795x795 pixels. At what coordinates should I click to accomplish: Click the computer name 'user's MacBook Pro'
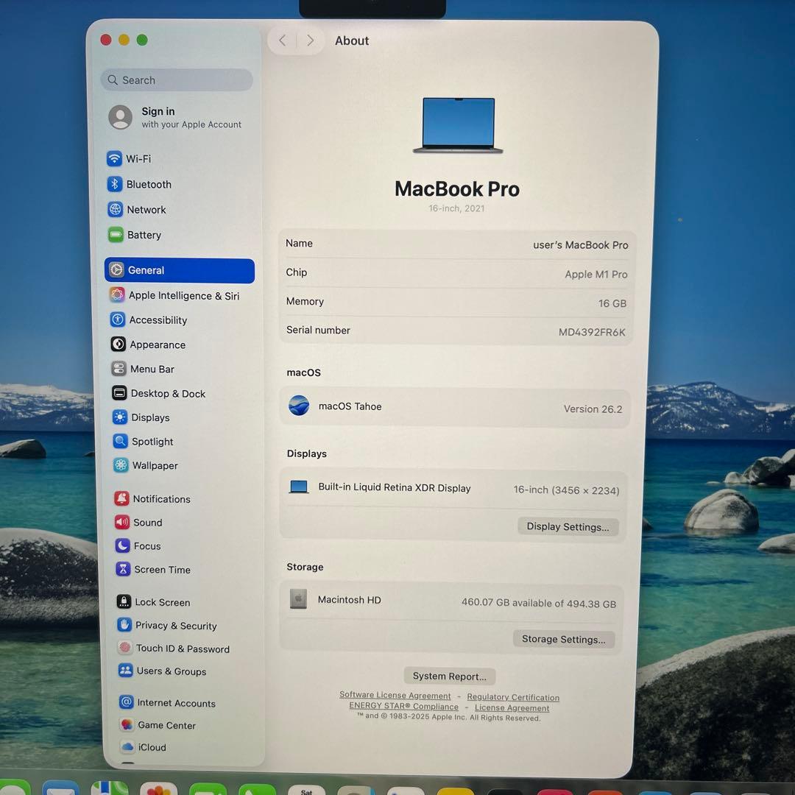581,245
